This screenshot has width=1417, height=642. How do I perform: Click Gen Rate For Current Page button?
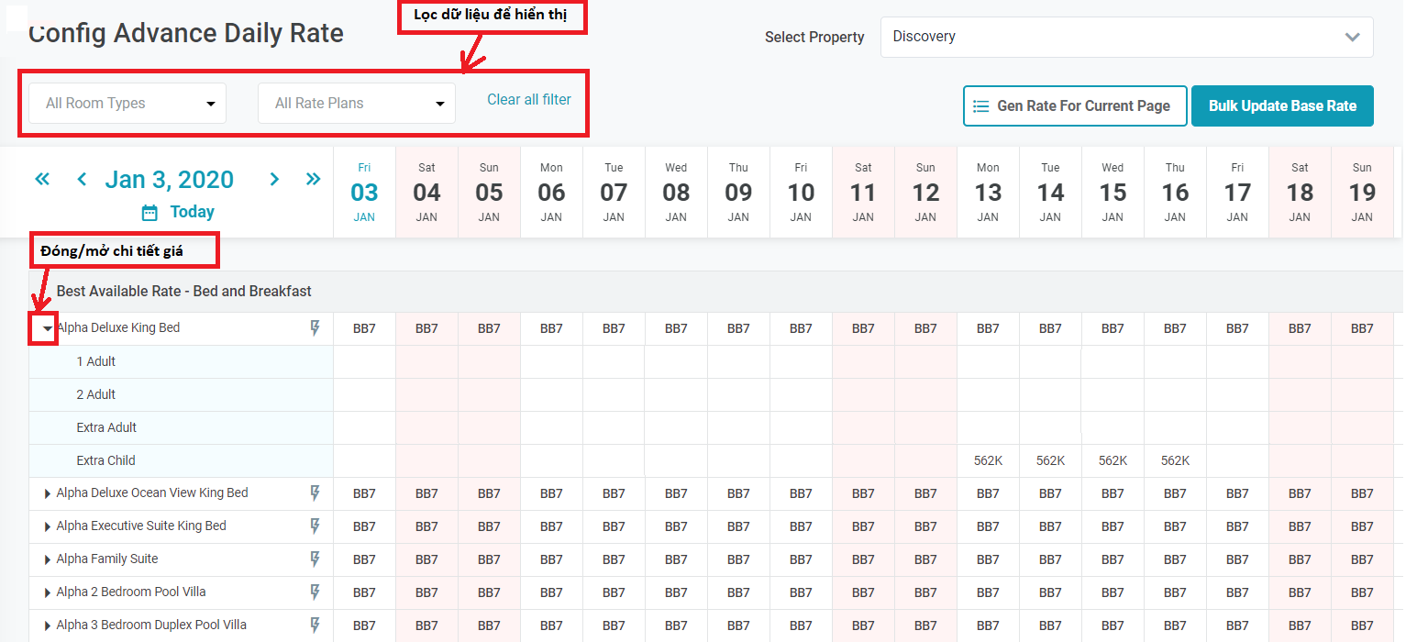[x=1075, y=106]
